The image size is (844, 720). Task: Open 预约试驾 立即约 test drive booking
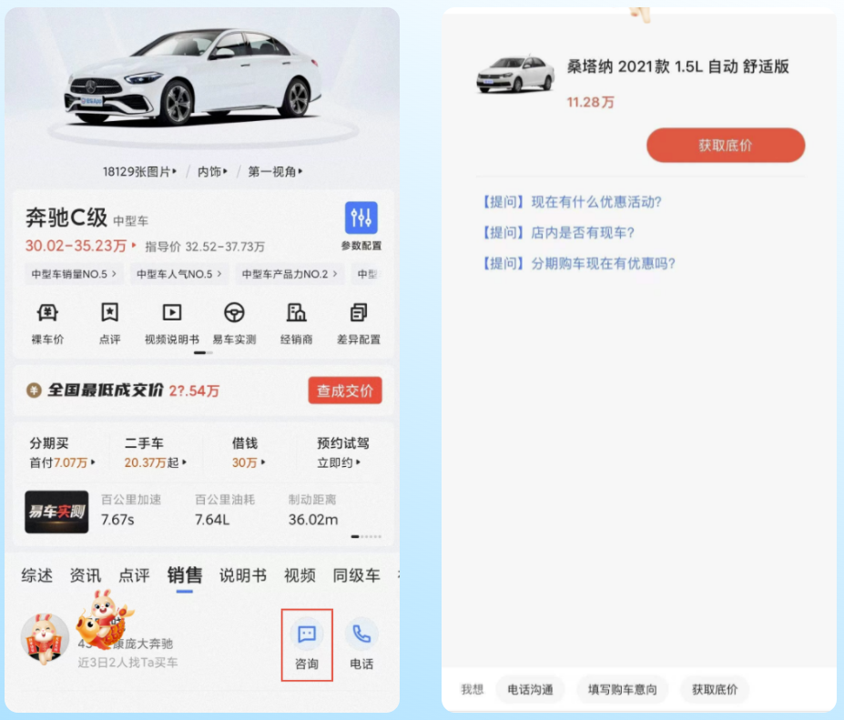click(x=343, y=452)
